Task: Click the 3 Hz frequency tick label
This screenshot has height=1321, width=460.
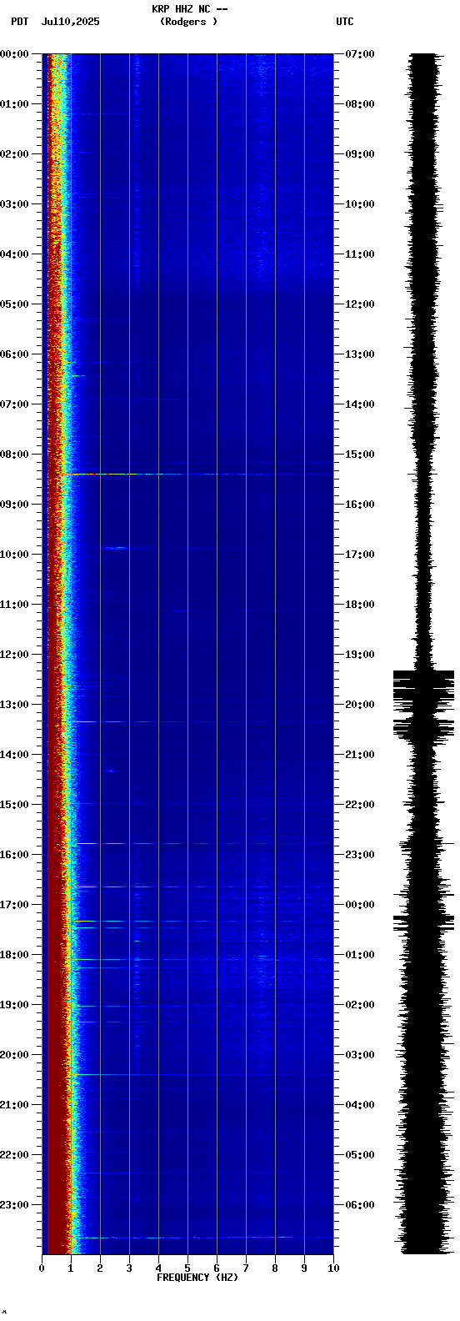Action: (129, 1268)
